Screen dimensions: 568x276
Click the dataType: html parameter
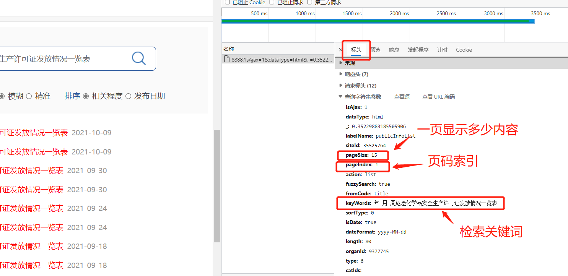pos(365,117)
